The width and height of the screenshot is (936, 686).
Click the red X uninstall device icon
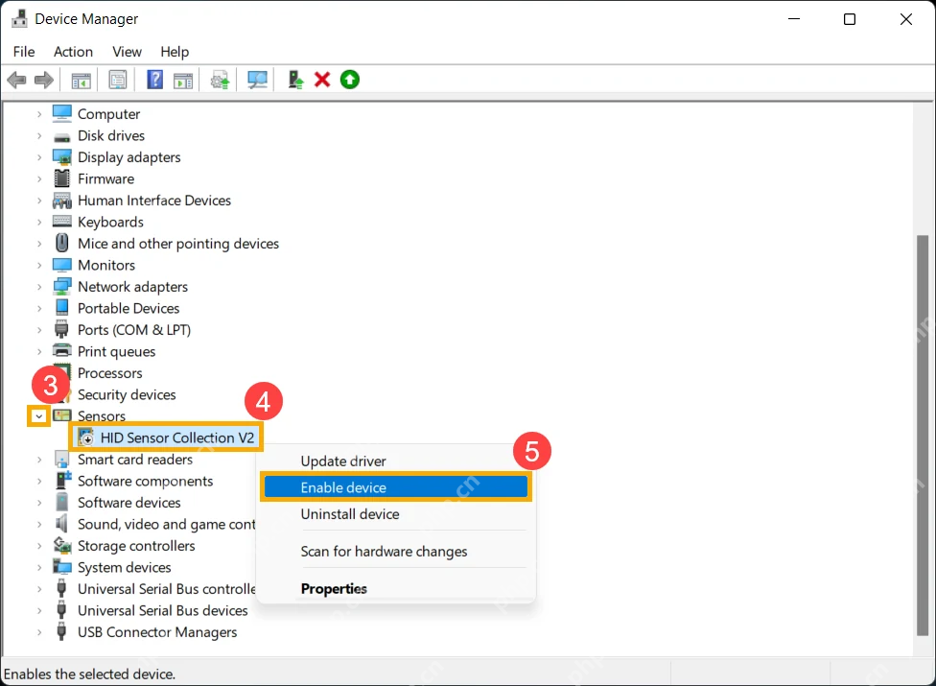(x=322, y=80)
